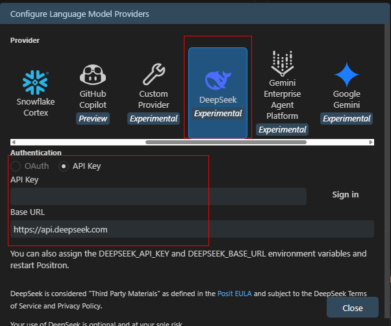The height and width of the screenshot is (326, 391).
Task: Click the right arrow of provider scrollbar
Action: click(x=371, y=142)
